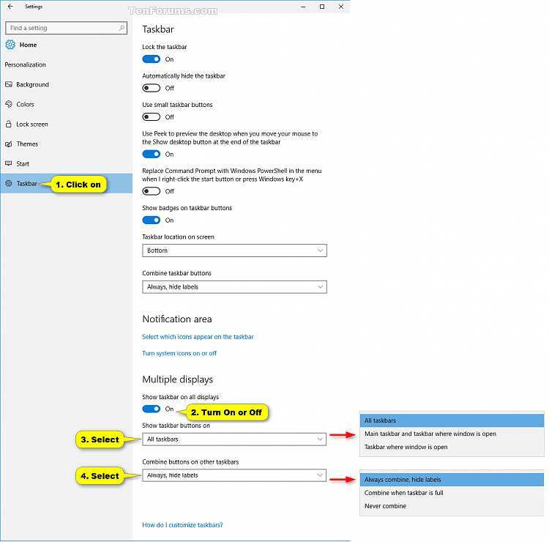Open Turn system icons on or off

click(179, 353)
